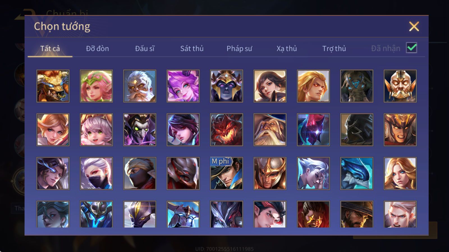449x252 pixels.
Task: Select the elephant-masked hero portrait
Action: click(x=357, y=86)
